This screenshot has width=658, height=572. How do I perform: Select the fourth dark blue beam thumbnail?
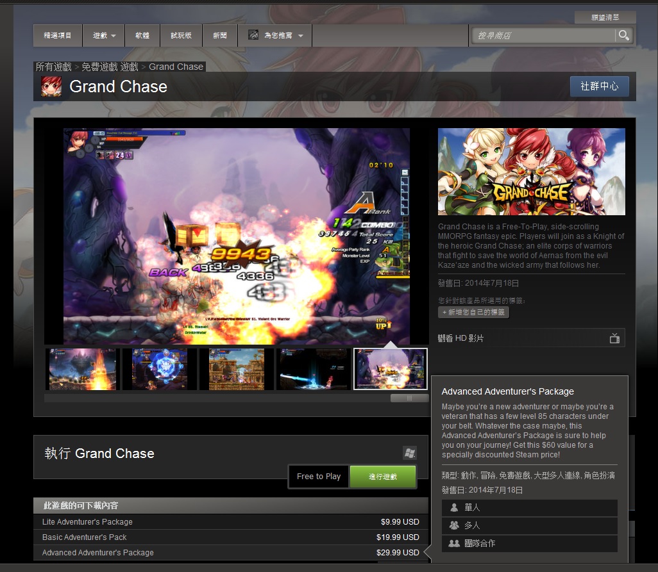pyautogui.click(x=314, y=369)
